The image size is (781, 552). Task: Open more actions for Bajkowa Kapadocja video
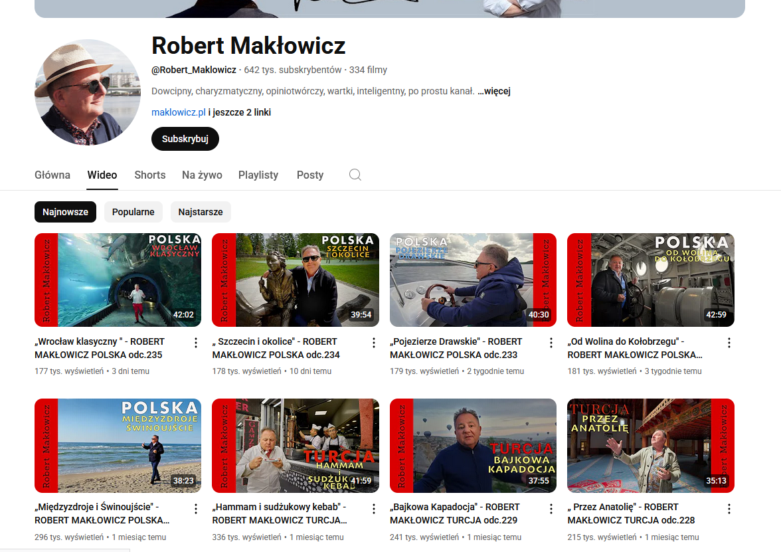[x=551, y=509]
